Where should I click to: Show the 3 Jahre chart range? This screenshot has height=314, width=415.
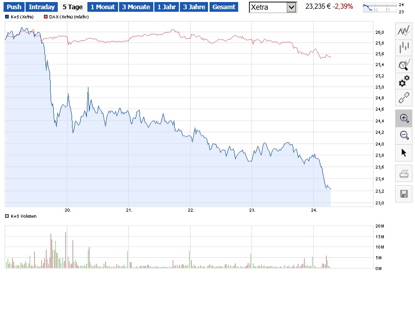click(x=194, y=7)
